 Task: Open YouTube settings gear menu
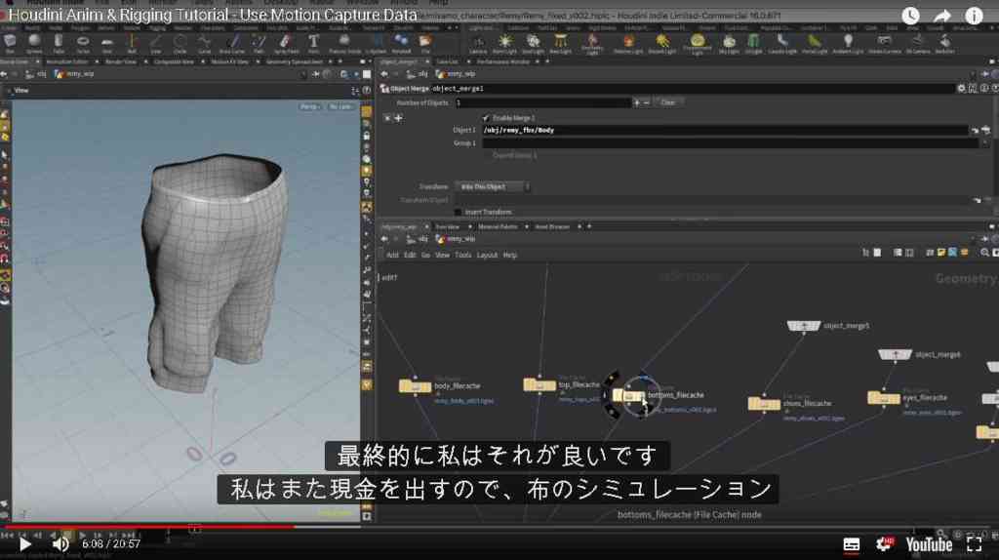pyautogui.click(x=884, y=544)
